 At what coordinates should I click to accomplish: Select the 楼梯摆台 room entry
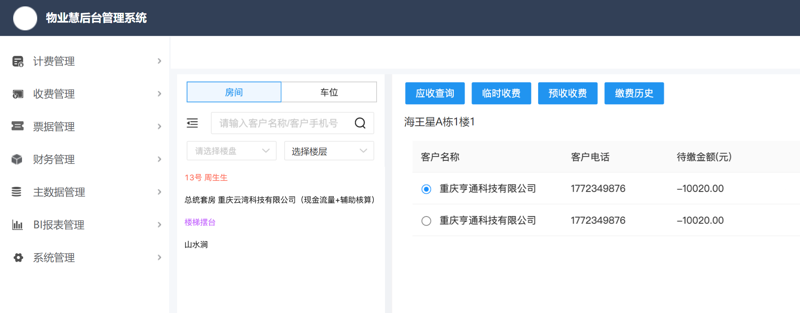[200, 222]
